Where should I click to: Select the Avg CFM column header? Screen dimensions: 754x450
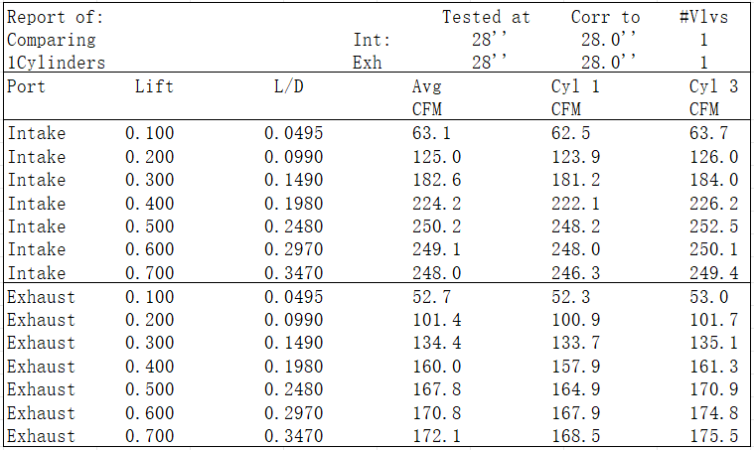[x=427, y=97]
